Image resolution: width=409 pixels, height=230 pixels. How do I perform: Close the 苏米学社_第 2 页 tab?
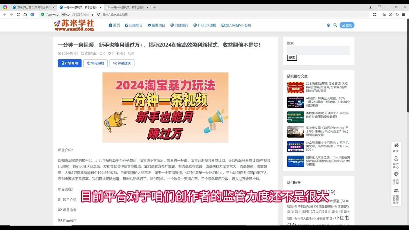53,7
